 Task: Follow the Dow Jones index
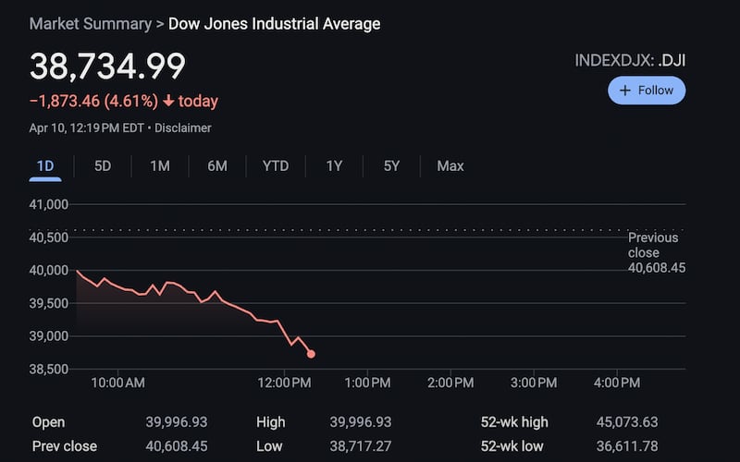pos(647,91)
